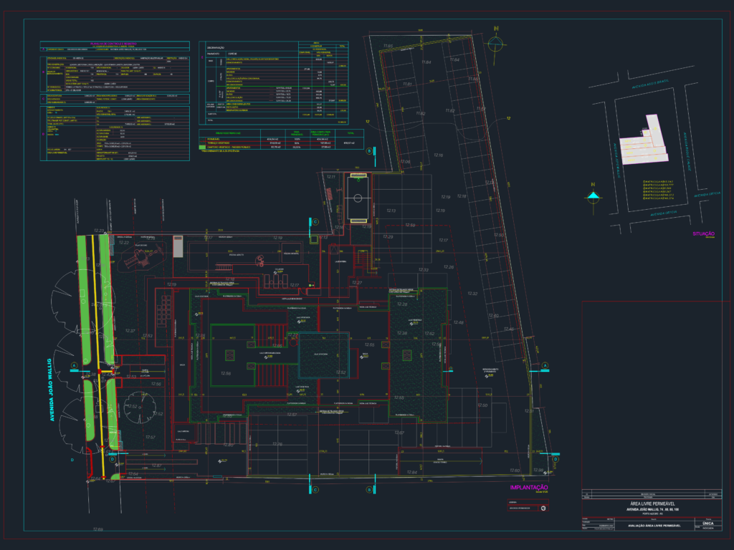Click the north arrow symbol above the site plan
Viewport: 734px width, 550px height.
(496, 45)
